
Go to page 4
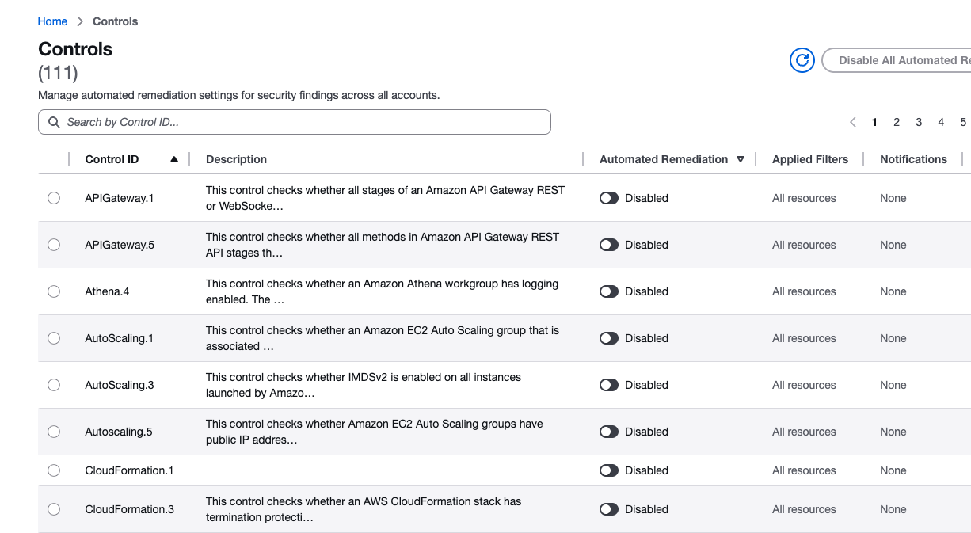pos(941,122)
